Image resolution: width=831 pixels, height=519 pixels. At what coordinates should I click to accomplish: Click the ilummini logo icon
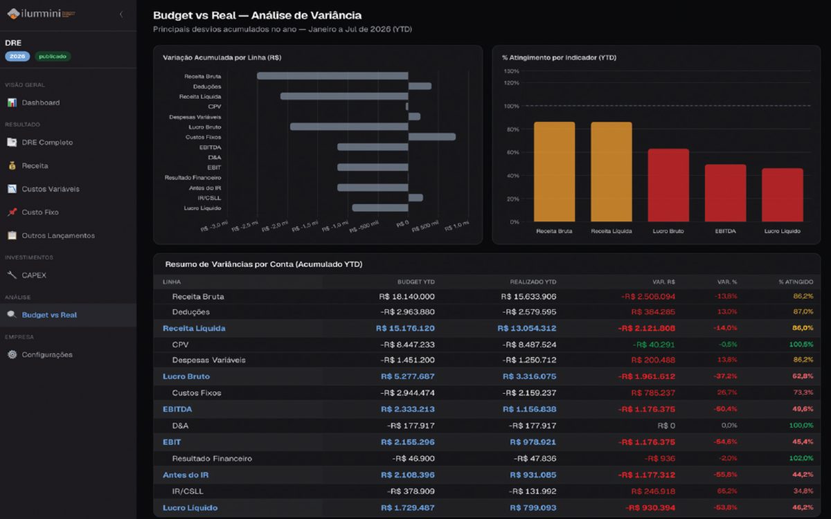pyautogui.click(x=12, y=13)
